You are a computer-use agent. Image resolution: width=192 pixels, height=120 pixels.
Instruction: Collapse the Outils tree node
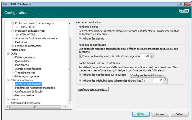point(8,54)
